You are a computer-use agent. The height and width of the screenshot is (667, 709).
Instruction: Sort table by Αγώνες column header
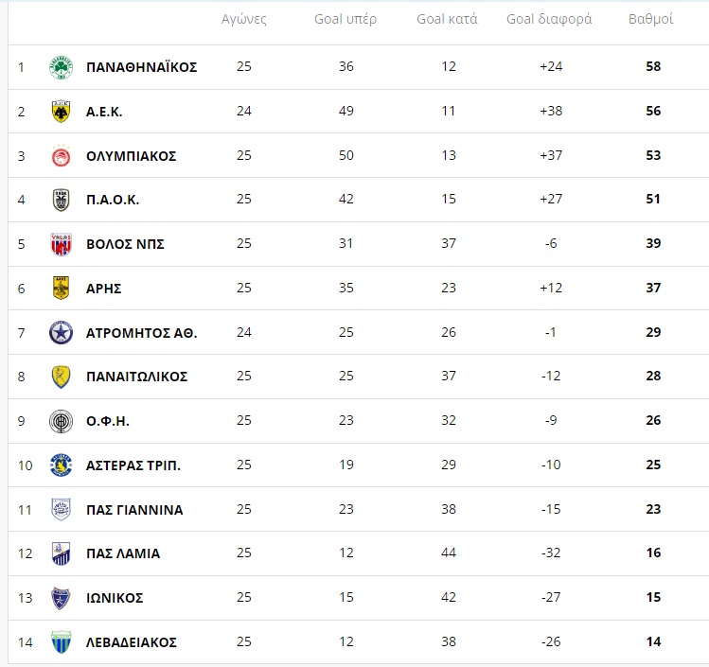(243, 19)
